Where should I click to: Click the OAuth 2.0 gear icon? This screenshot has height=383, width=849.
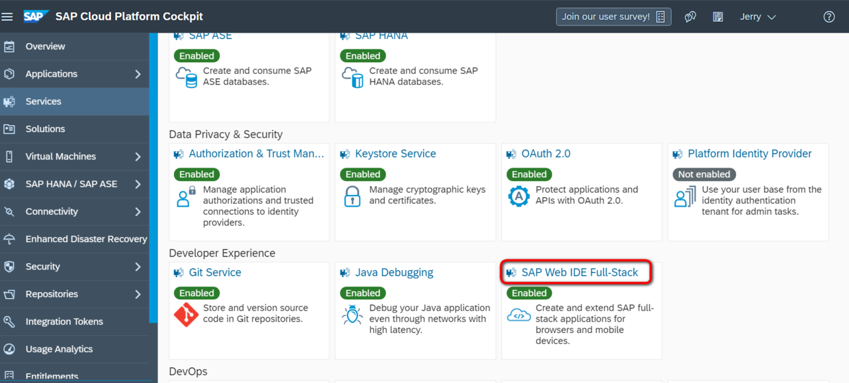click(x=518, y=196)
